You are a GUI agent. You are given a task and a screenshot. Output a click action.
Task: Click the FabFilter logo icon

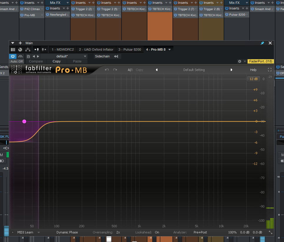pyautogui.click(x=16, y=69)
